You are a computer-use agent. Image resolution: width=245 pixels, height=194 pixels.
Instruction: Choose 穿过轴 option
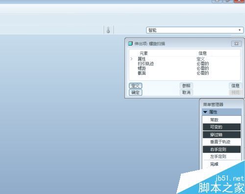(x=221, y=135)
